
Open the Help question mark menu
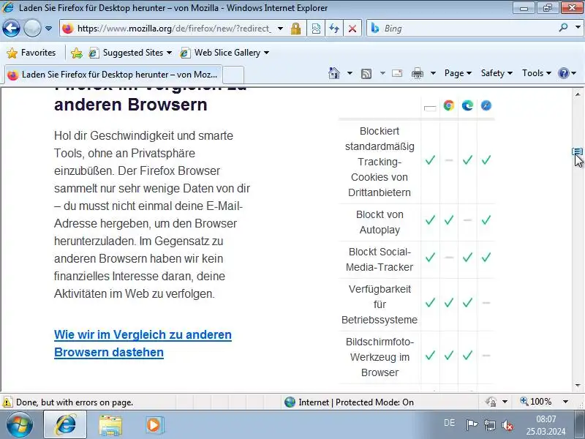(567, 73)
